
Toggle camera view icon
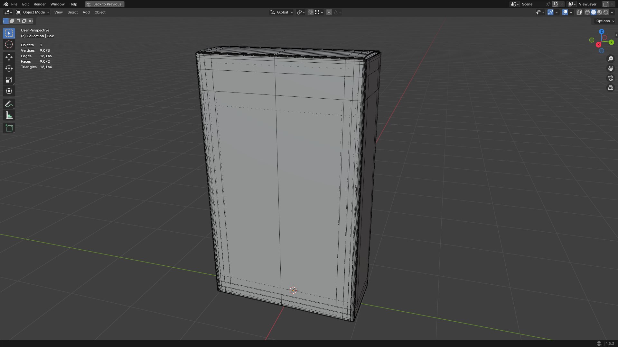[x=611, y=78]
